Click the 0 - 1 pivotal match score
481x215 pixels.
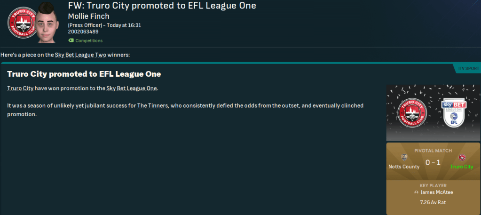coord(433,162)
